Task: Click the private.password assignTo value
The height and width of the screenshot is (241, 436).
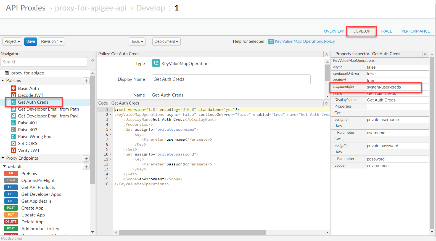Action: point(382,146)
